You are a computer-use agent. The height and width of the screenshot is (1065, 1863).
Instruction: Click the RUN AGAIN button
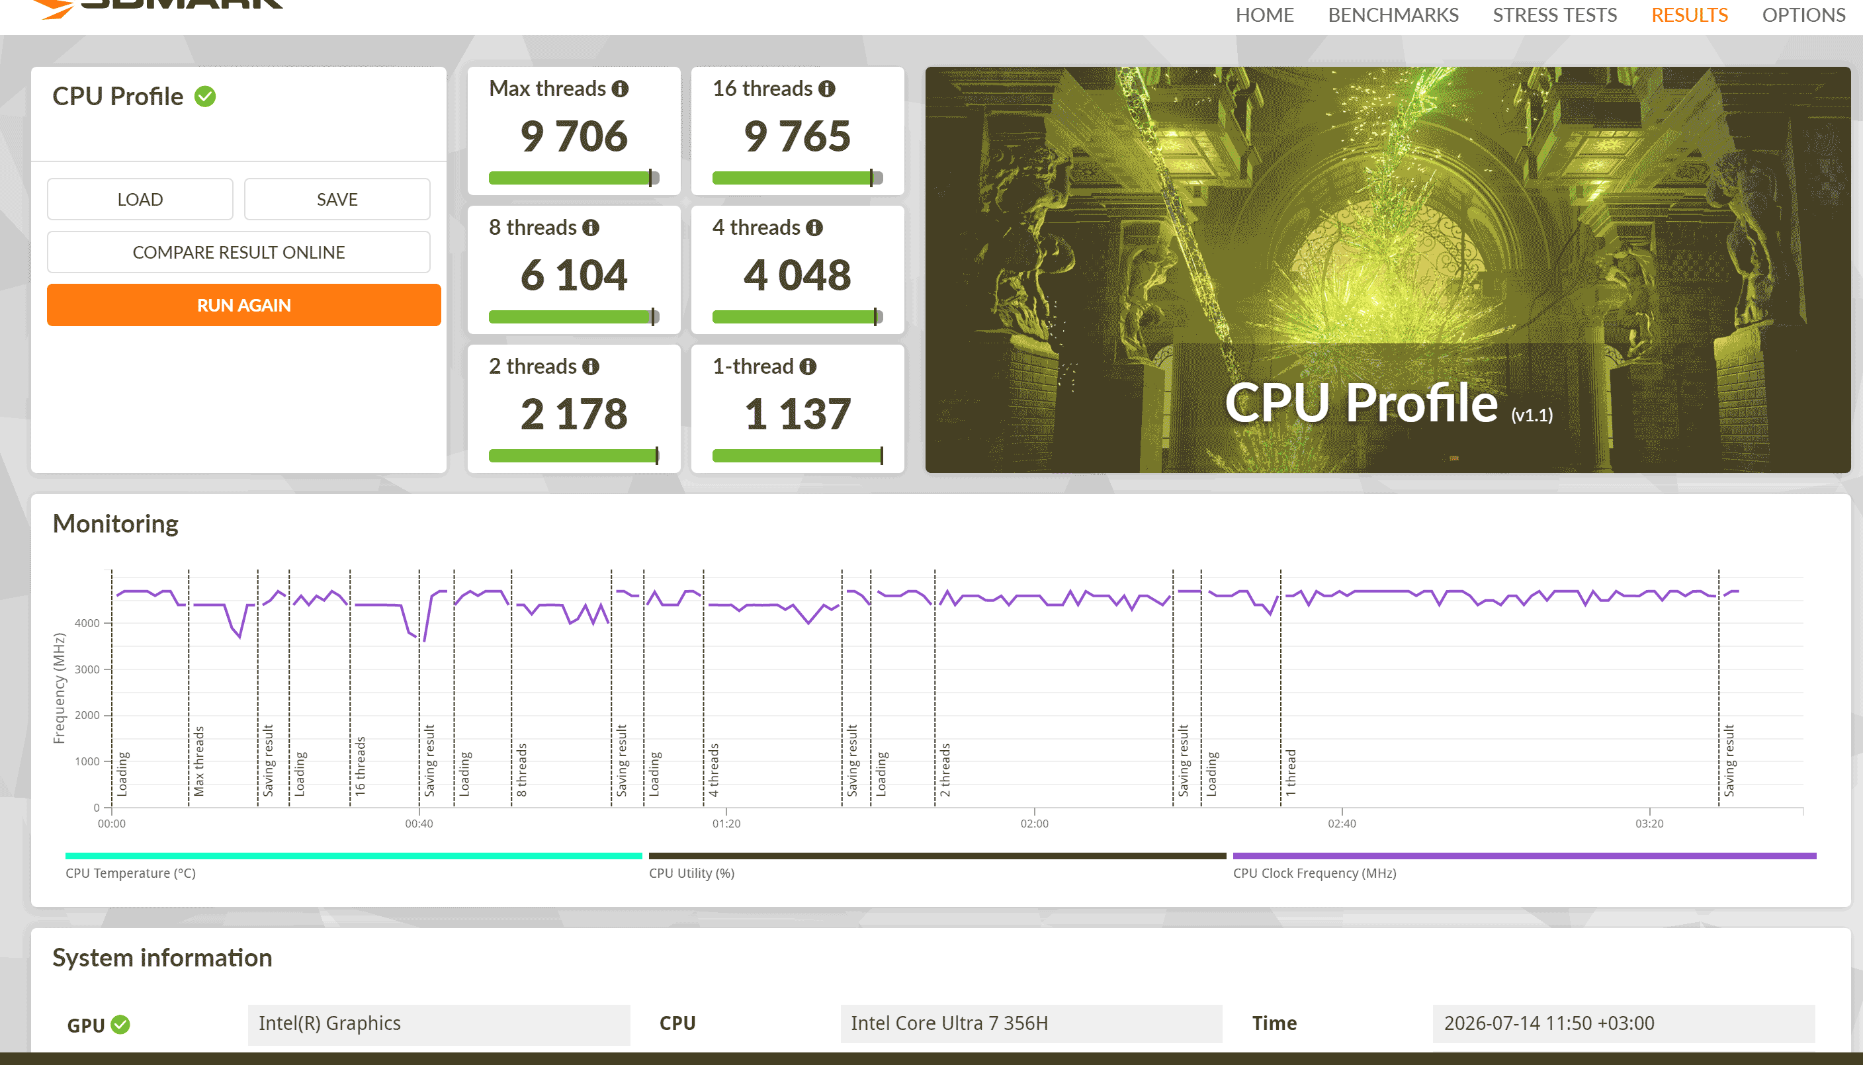(243, 305)
